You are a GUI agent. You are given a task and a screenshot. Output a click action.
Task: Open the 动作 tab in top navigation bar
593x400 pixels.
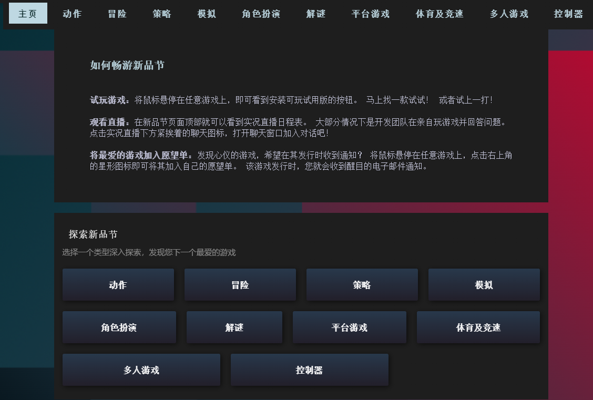coord(72,14)
